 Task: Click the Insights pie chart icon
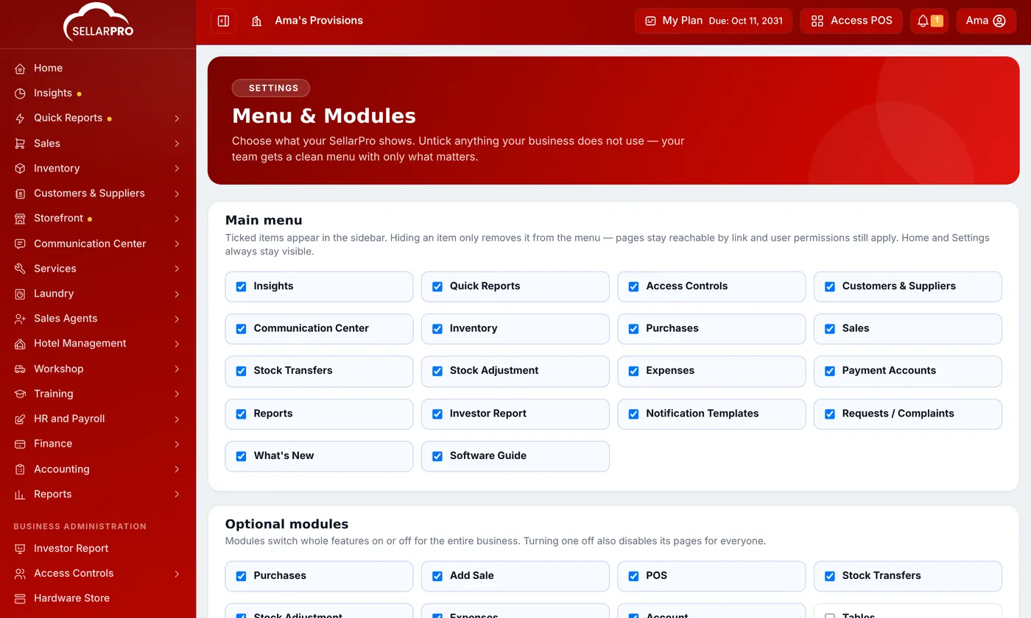pyautogui.click(x=20, y=93)
